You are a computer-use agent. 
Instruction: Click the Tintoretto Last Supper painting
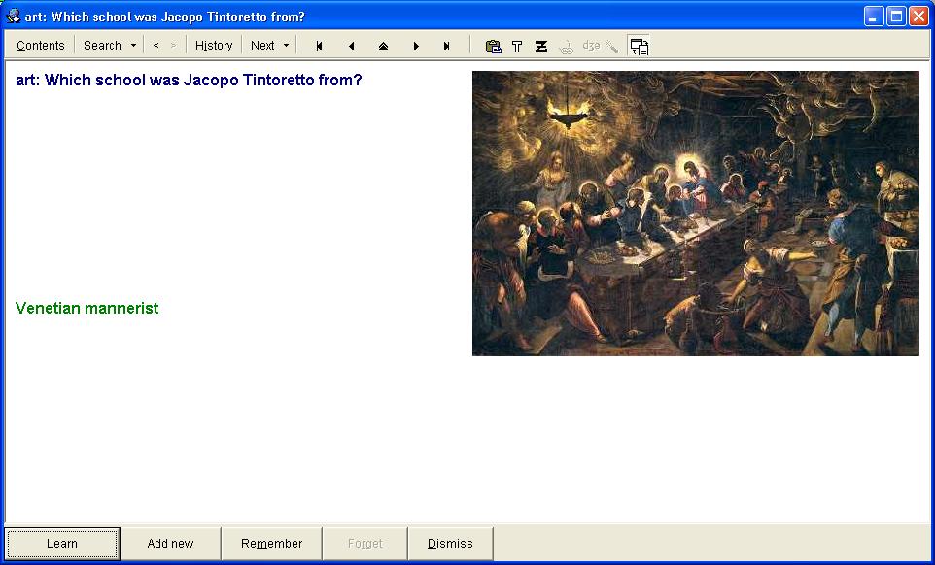tap(695, 213)
